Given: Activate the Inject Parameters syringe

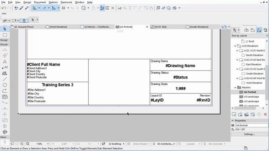Looking at the screenshot, I should (x=27, y=8).
